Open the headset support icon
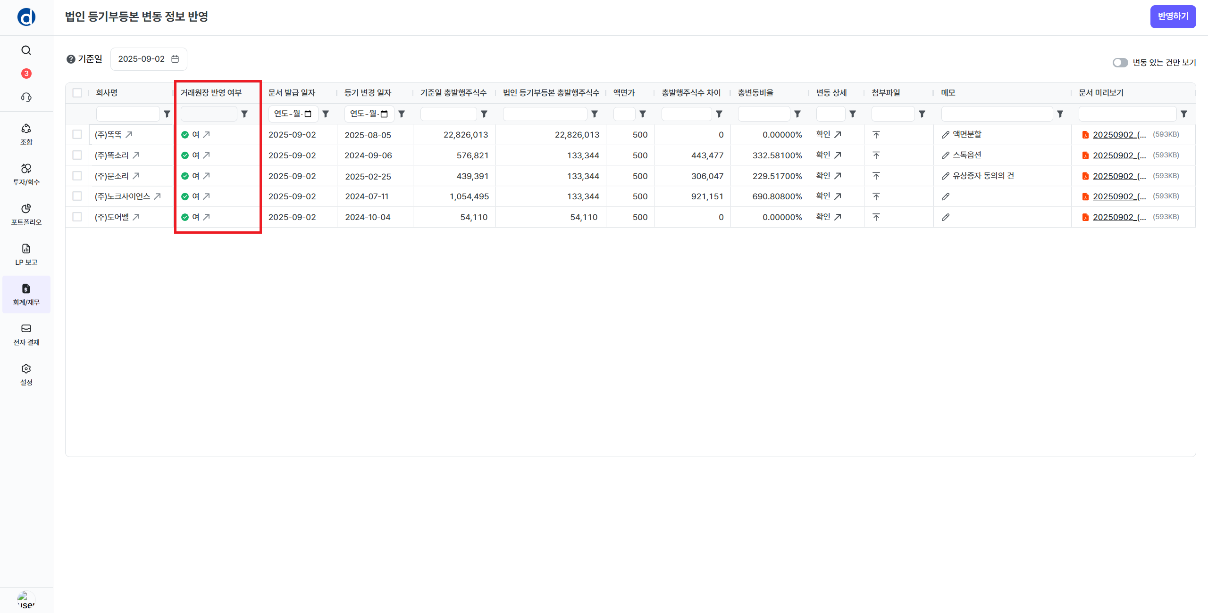This screenshot has height=613, width=1208. 26,98
